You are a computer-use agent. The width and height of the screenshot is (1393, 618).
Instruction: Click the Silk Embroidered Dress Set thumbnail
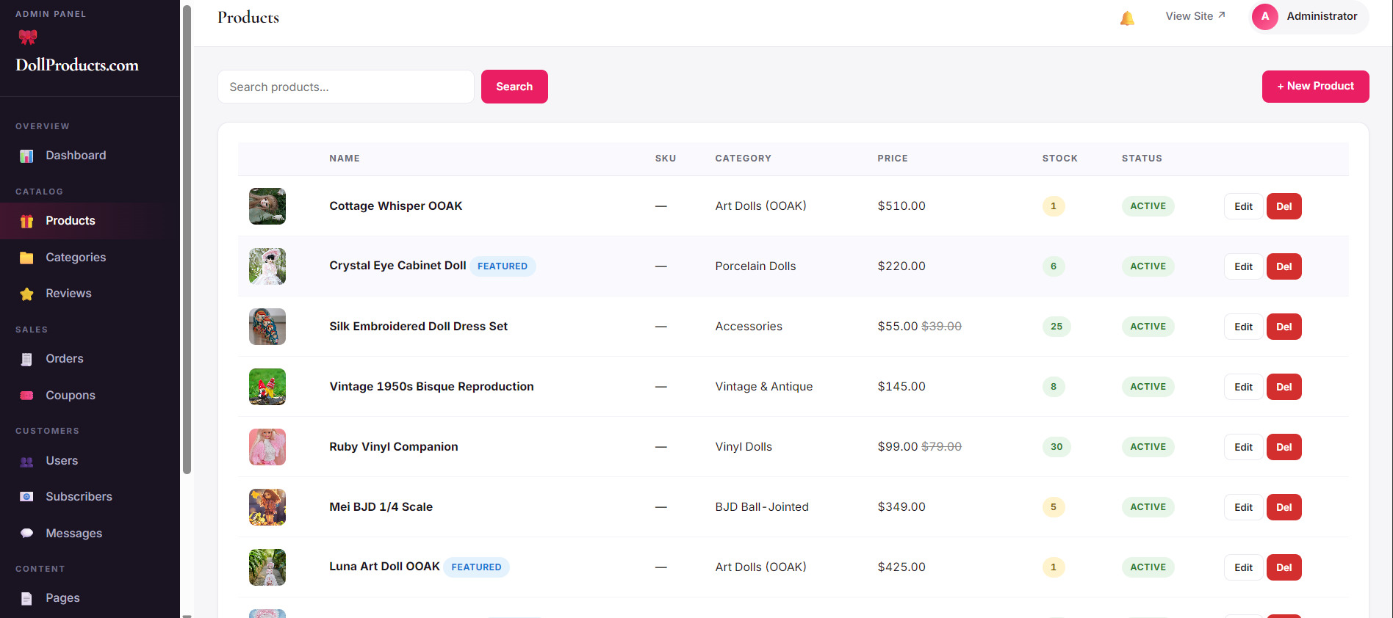tap(267, 327)
